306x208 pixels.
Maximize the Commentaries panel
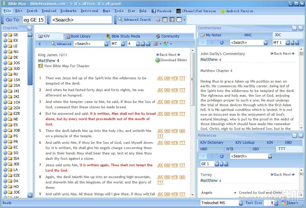294,28
